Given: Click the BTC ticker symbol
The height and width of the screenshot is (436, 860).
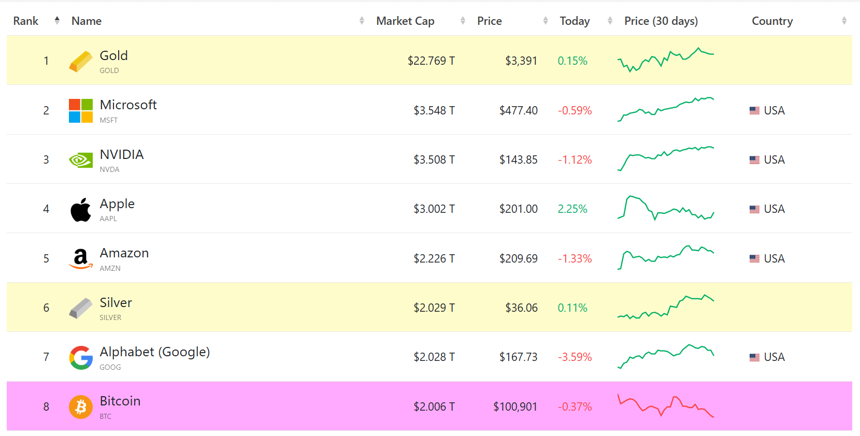Looking at the screenshot, I should [x=106, y=416].
